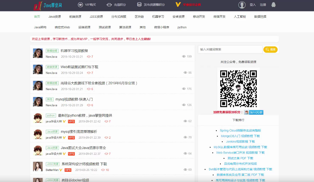The height and width of the screenshot is (182, 314).
Task: Switch to the 机器学习 category tab
Action: tap(158, 17)
